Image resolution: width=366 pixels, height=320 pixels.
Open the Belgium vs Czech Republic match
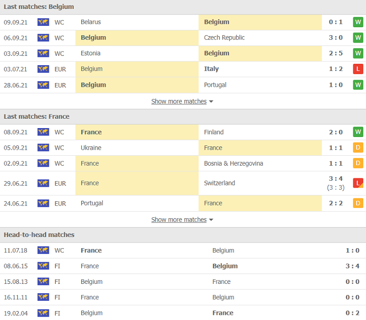tap(183, 38)
